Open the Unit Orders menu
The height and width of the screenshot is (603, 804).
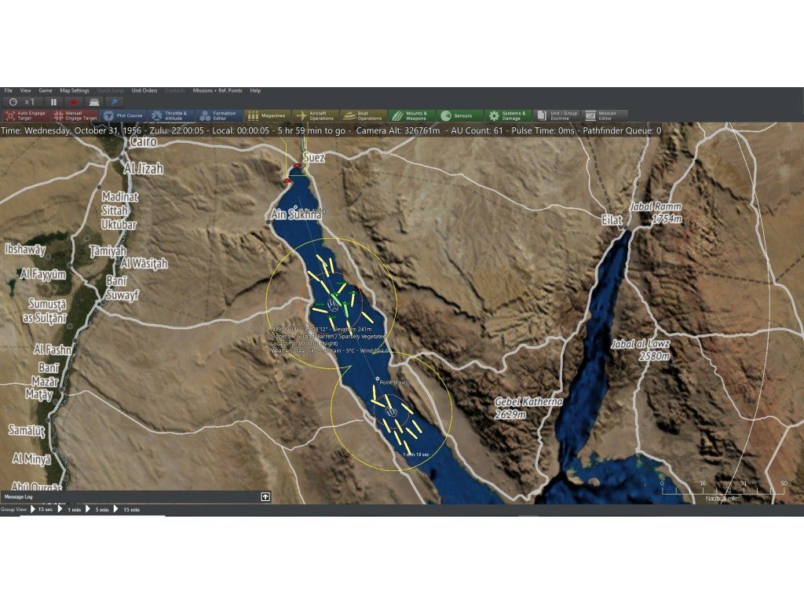coord(144,91)
